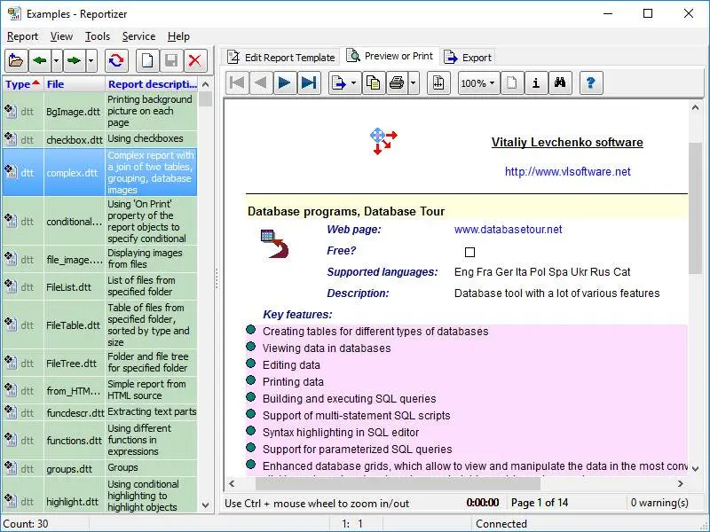Delete the selected report with the red X
This screenshot has height=532, width=710.
point(195,60)
